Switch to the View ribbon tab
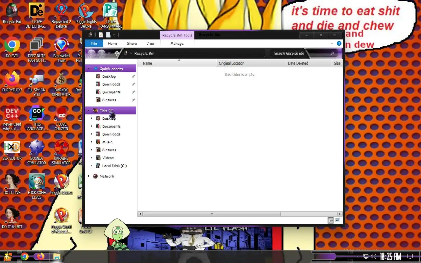Image resolution: width=421 pixels, height=263 pixels. (150, 43)
